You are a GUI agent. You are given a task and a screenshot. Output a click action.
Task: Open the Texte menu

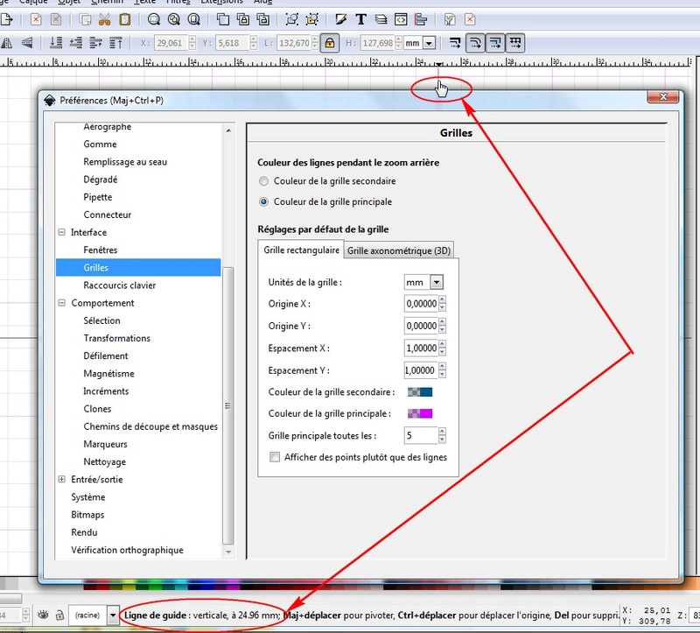[145, 2]
